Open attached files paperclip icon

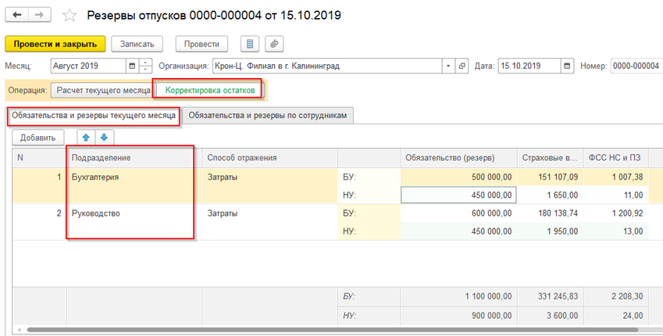click(x=274, y=44)
